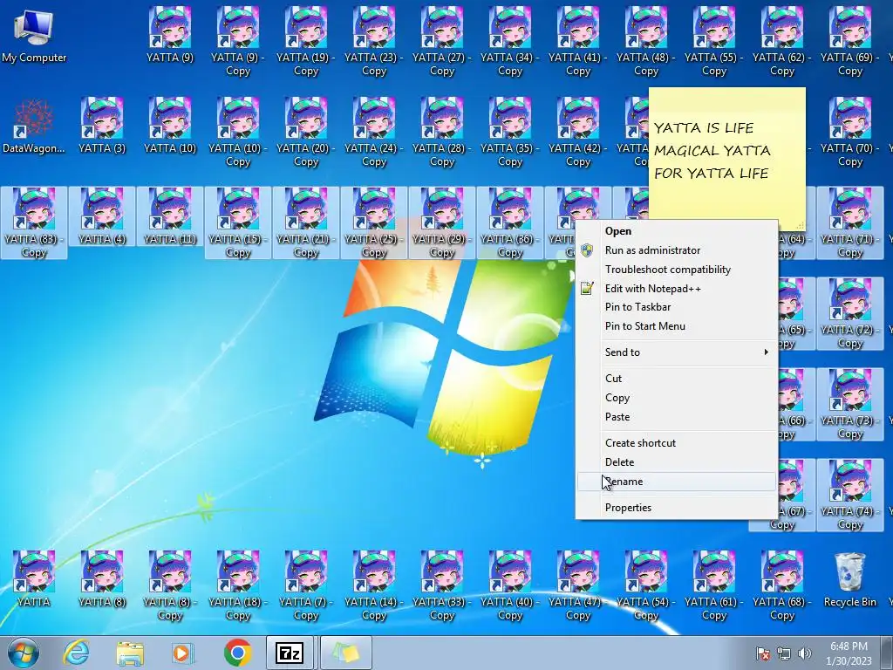This screenshot has width=893, height=670.
Task: Select the YATTA (3) shortcut
Action: pos(102,126)
